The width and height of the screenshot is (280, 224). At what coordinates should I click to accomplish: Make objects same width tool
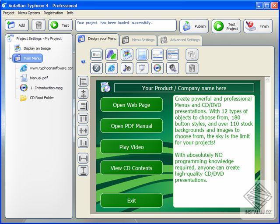tap(83, 158)
